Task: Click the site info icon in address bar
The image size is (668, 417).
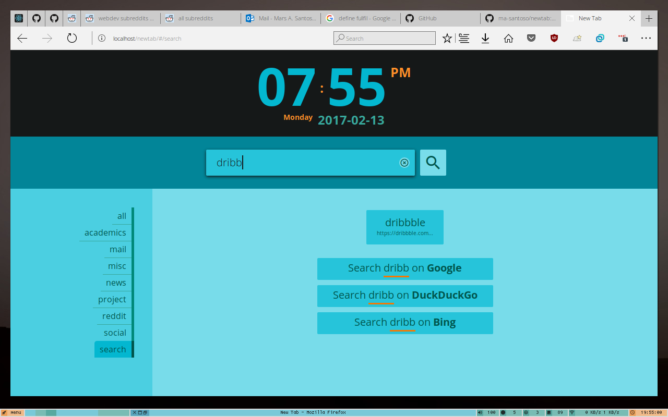Action: click(x=102, y=38)
